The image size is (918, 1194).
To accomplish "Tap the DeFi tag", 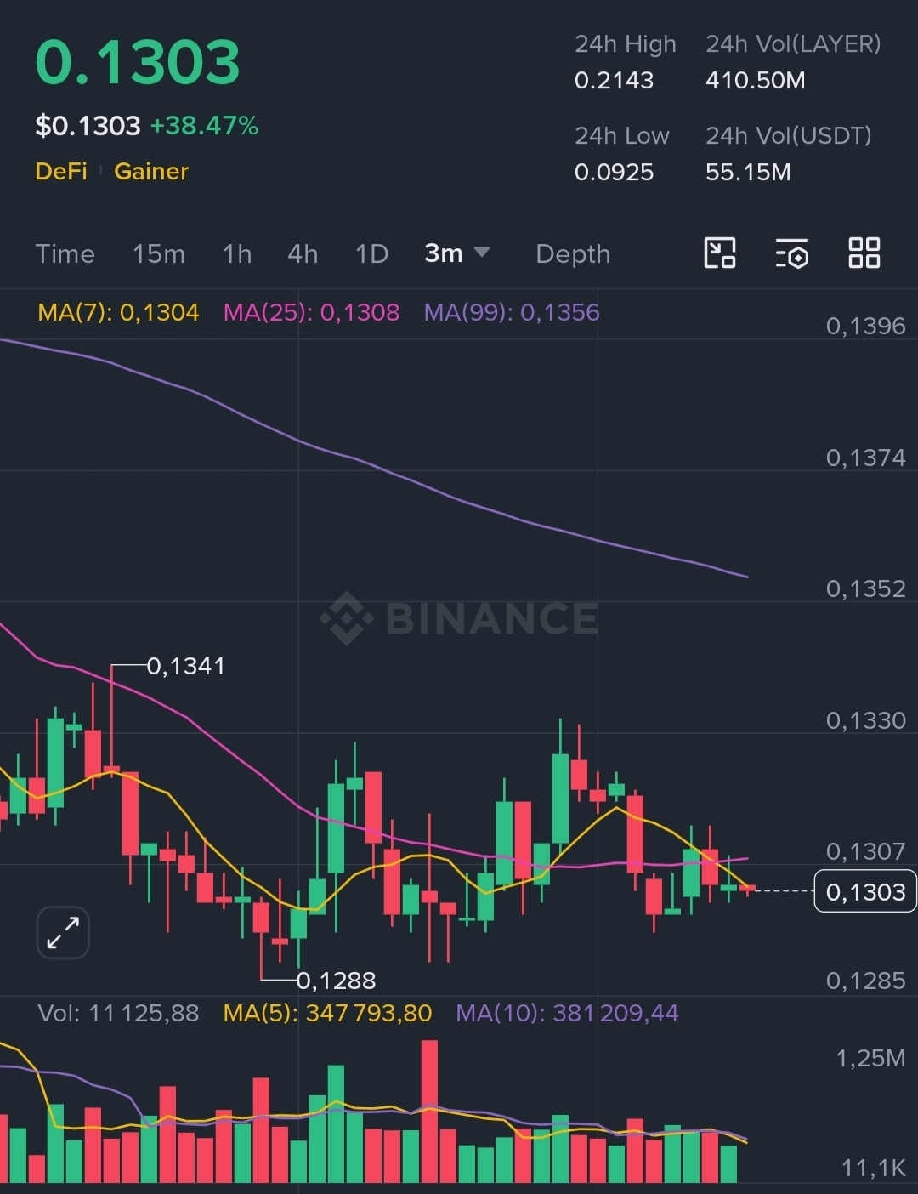I will (61, 171).
